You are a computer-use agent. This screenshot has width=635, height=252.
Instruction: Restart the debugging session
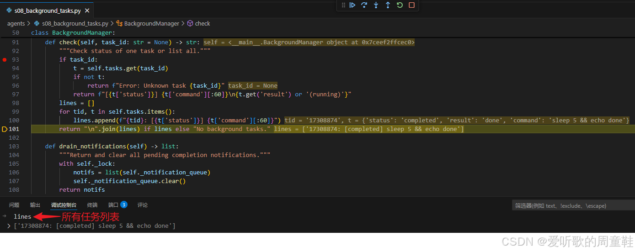pyautogui.click(x=400, y=5)
